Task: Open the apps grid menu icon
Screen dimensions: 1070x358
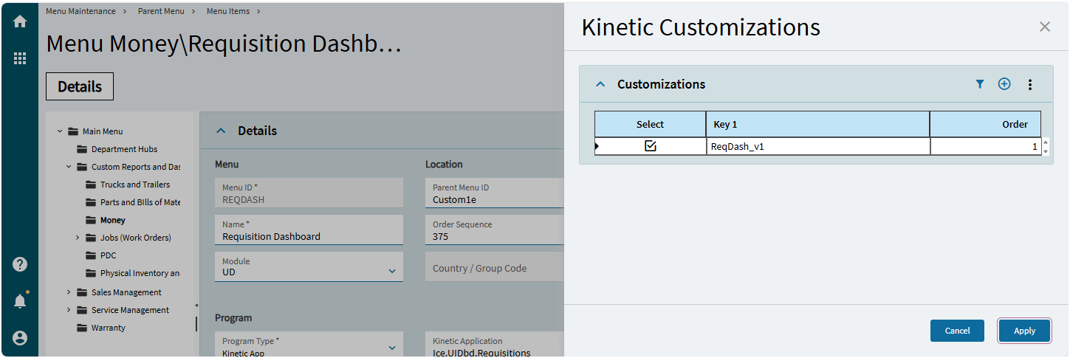Action: pyautogui.click(x=20, y=58)
